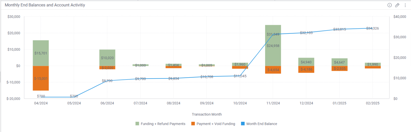Select the green $4,647 bar for 01/2025
The image size is (411, 132).
[339, 62]
